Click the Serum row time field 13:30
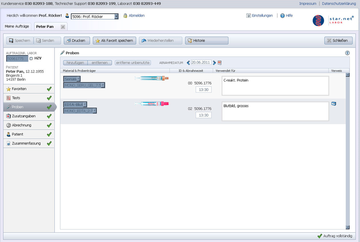The image size is (360, 242). tap(203, 90)
